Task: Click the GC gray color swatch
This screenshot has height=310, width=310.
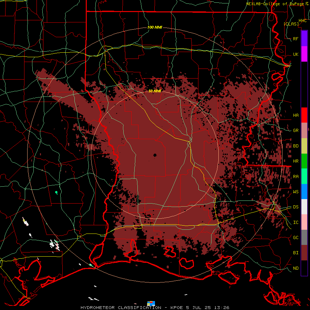Action: tap(304, 237)
